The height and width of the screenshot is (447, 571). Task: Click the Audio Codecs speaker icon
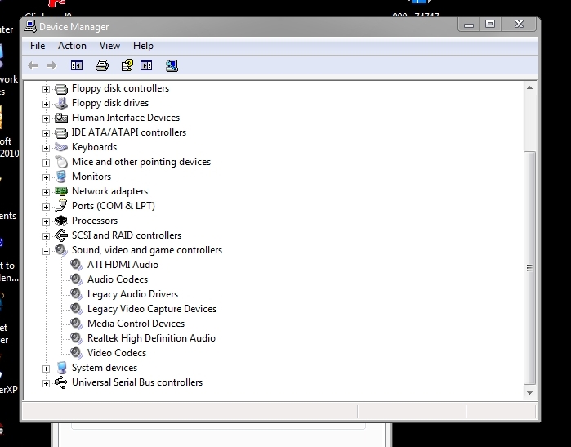pos(77,279)
